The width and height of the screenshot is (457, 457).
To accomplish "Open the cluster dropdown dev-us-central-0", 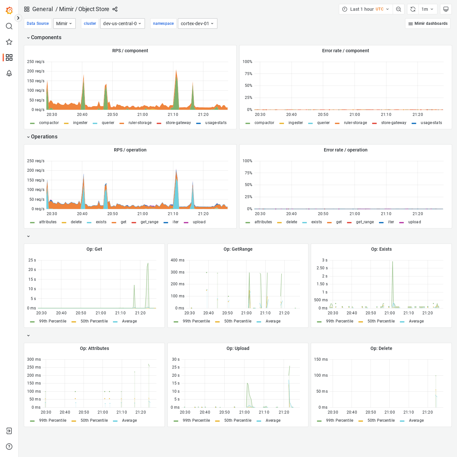I will [122, 23].
